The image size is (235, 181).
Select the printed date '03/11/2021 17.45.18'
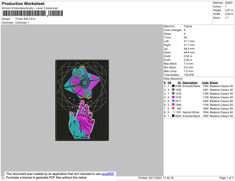[161, 178]
